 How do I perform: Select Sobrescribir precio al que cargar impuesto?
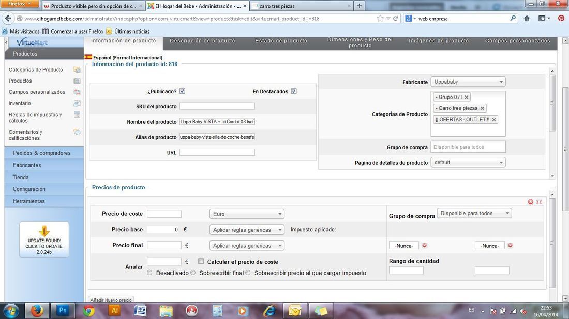click(x=248, y=273)
